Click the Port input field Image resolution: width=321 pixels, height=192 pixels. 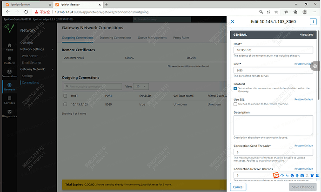273,70
